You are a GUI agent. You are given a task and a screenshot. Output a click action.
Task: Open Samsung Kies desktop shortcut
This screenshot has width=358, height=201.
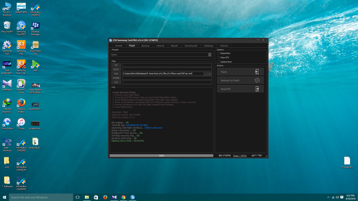point(21,47)
